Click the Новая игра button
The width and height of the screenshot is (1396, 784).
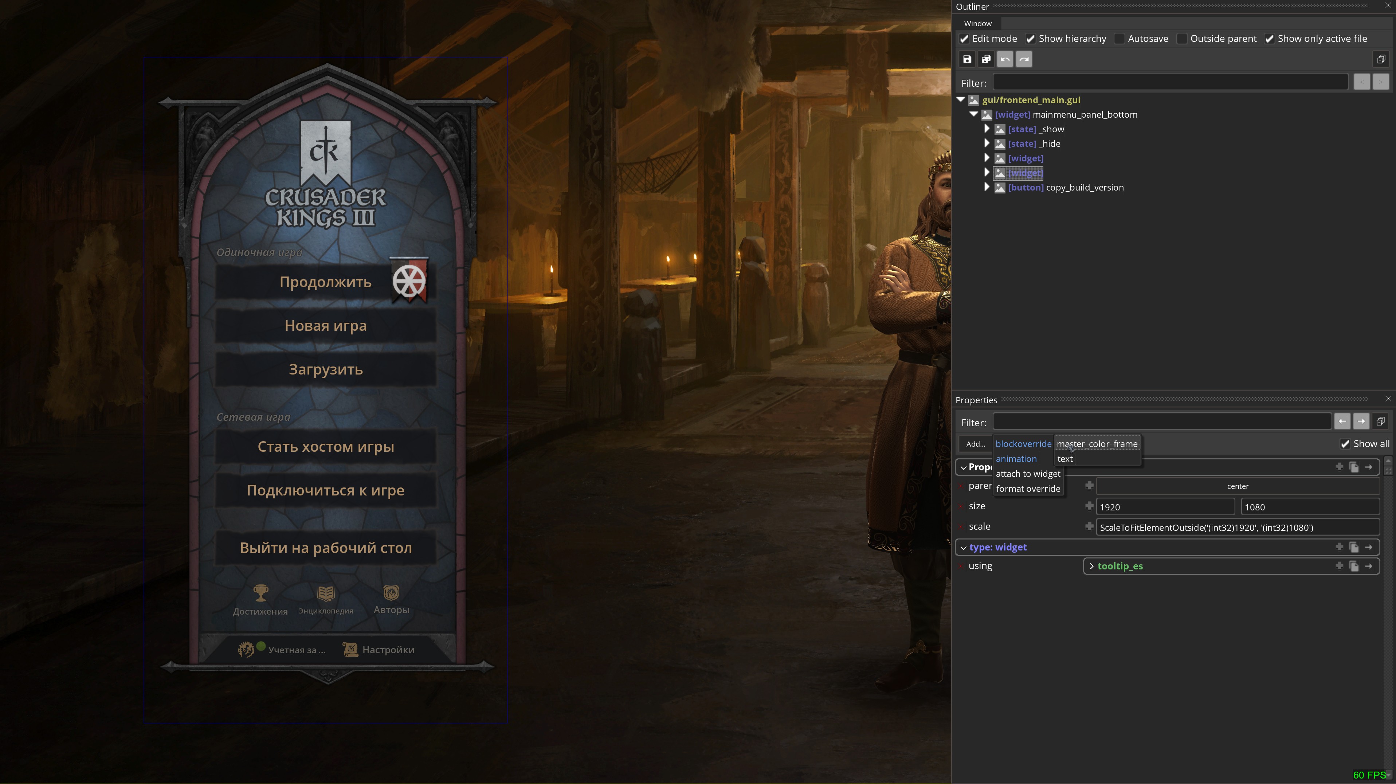click(x=325, y=326)
